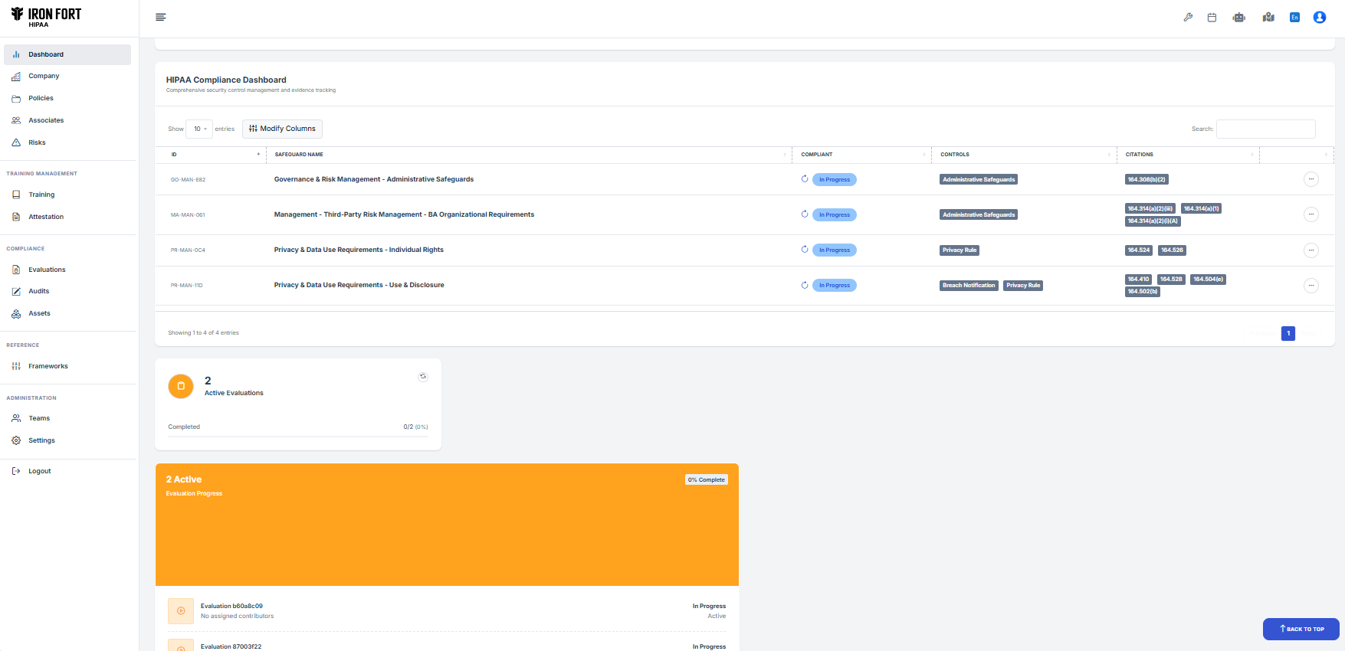Click the map location icon in header
This screenshot has height=651, width=1345.
click(1268, 17)
